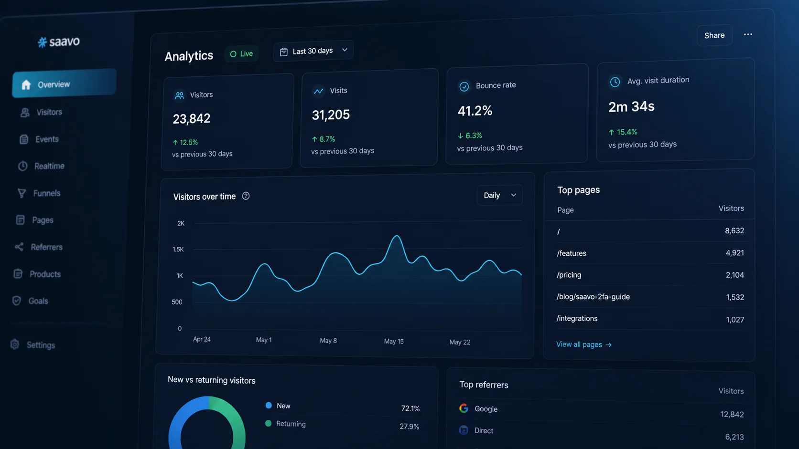Click the Direct referrer icon
Screen dimensions: 799x449
[x=464, y=430]
